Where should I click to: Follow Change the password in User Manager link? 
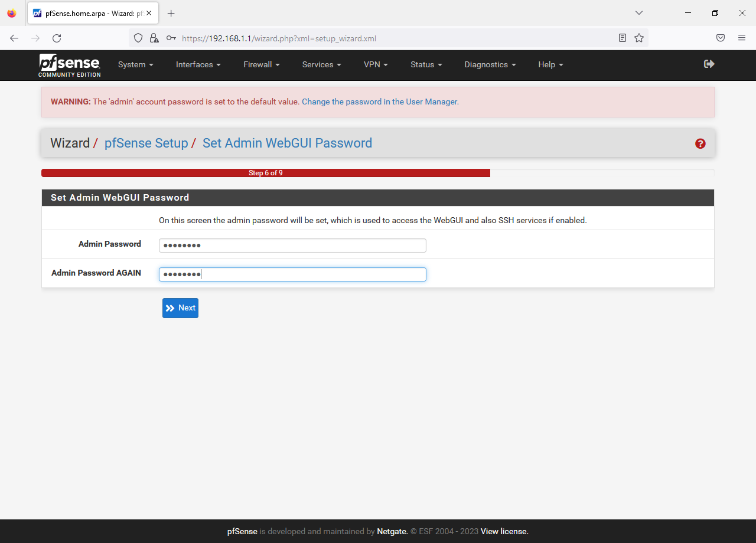pyautogui.click(x=380, y=102)
